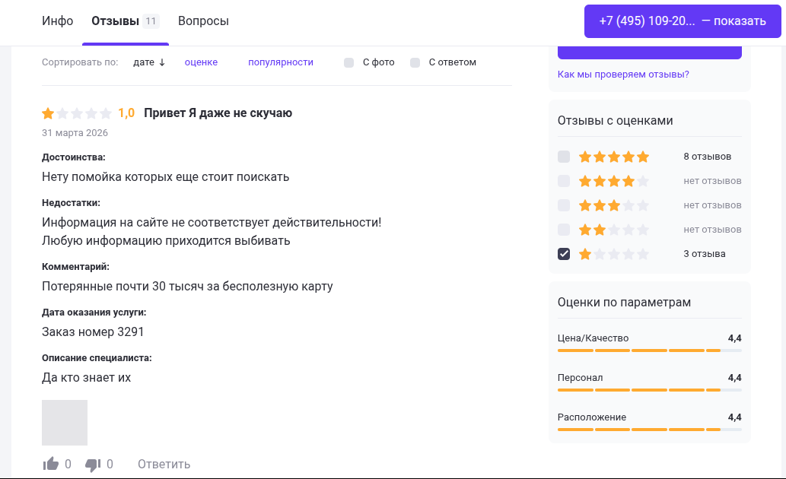Viewport: 786px width, 479px height.
Task: Enable the С фото filter checkbox
Action: click(x=349, y=62)
